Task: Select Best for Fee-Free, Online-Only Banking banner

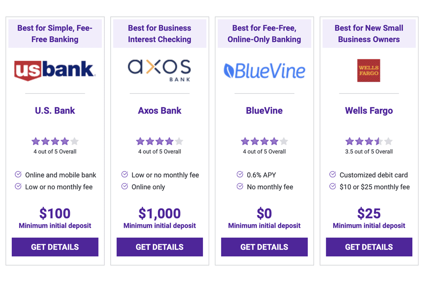Action: pyautogui.click(x=264, y=33)
